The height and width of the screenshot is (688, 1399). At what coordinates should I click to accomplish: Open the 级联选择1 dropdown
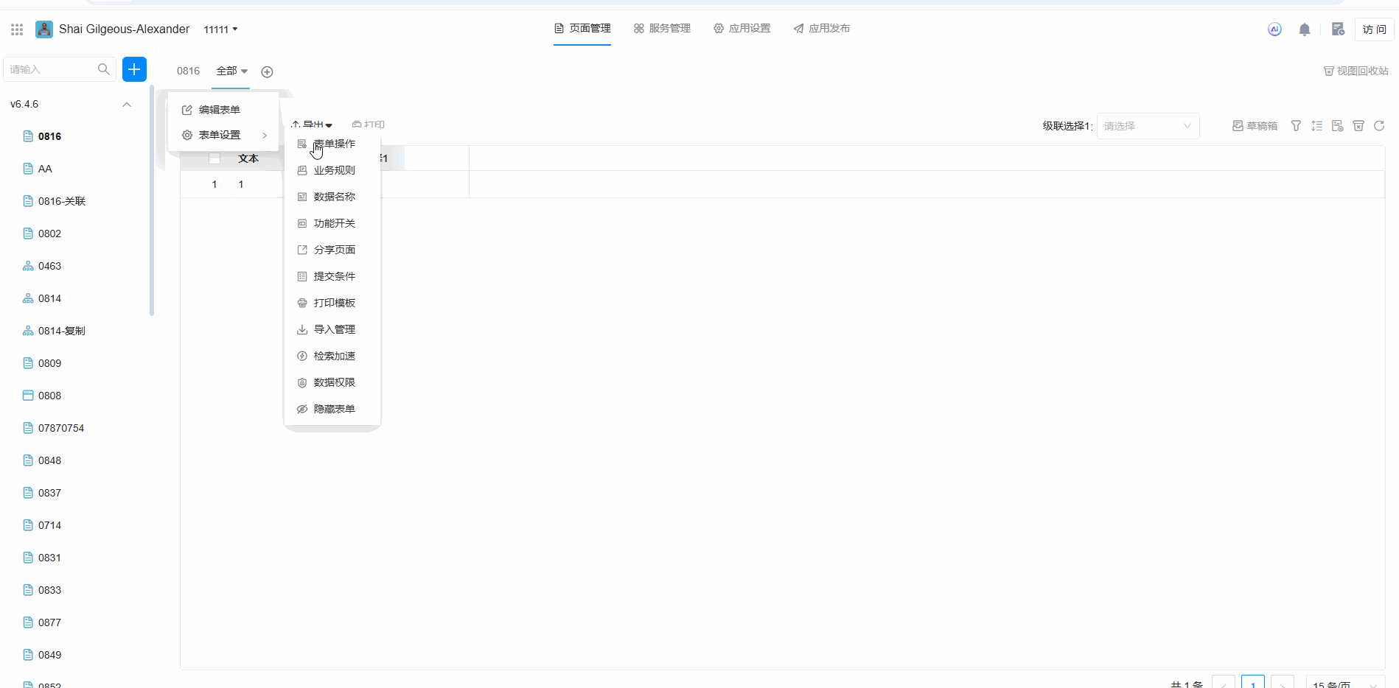pos(1147,126)
